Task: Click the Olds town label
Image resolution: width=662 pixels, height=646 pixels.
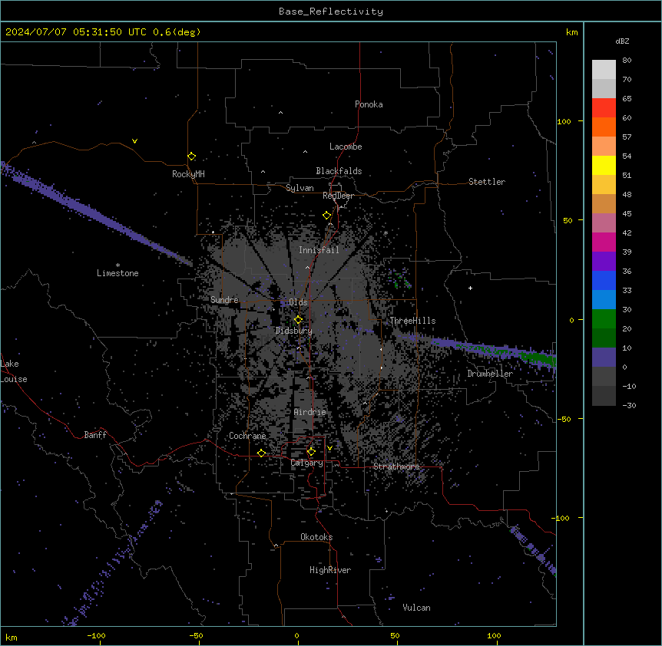Action: [298, 302]
